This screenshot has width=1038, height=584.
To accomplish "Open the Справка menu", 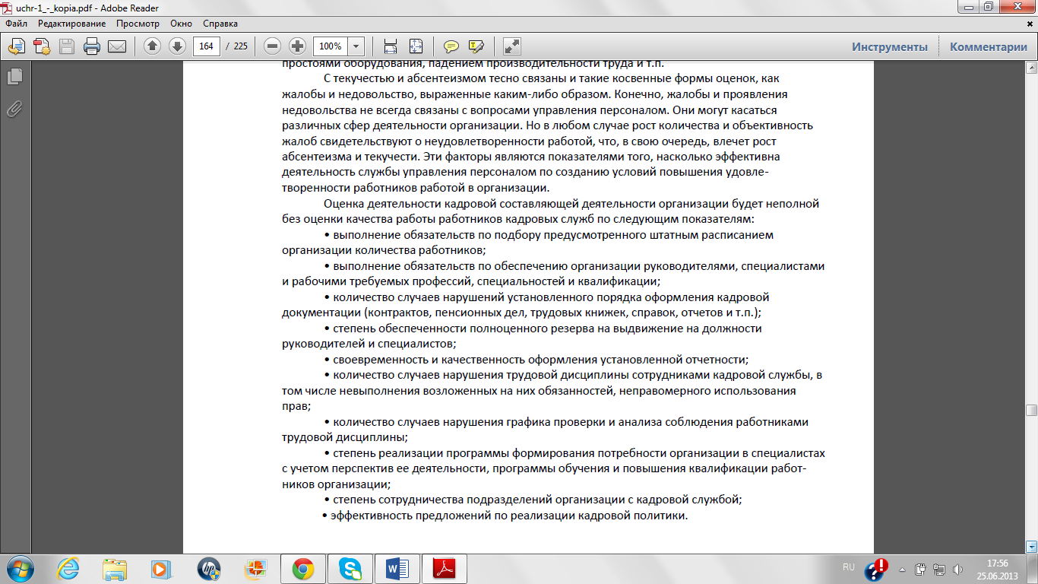I will (x=220, y=24).
